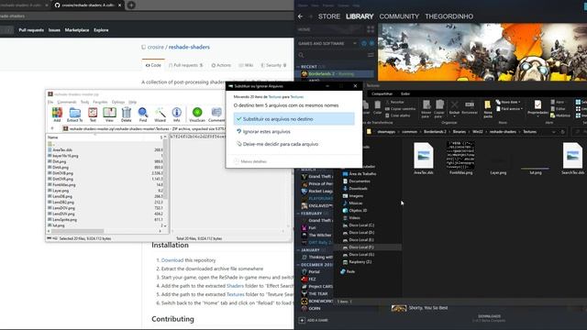
Task: Open Exibir tab in Explorer ribbon
Action: [405, 93]
